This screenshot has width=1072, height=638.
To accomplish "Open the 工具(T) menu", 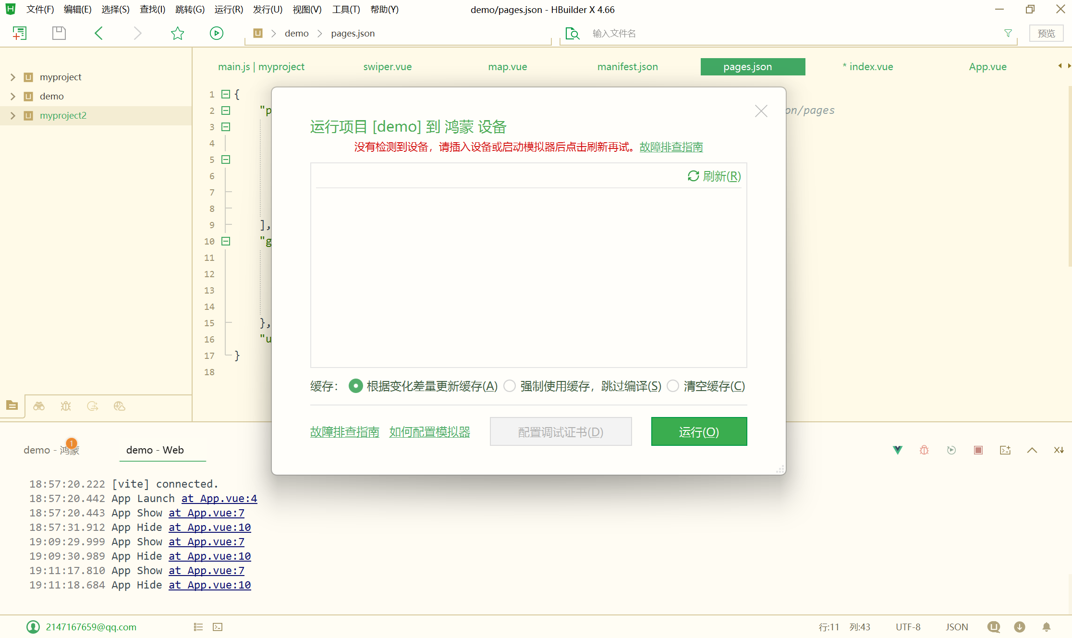I will 346,10.
